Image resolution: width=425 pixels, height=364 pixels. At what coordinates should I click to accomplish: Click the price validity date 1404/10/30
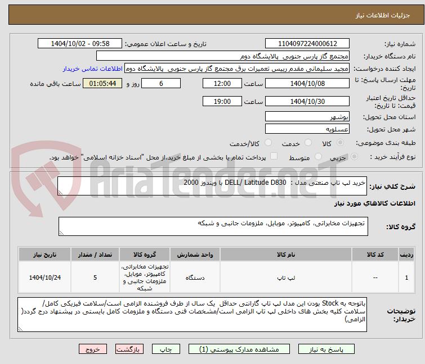307,101
